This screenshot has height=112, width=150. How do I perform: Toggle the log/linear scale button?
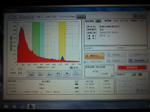[x=74, y=68]
